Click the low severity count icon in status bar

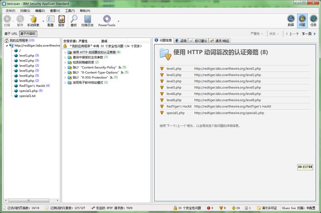(233, 208)
